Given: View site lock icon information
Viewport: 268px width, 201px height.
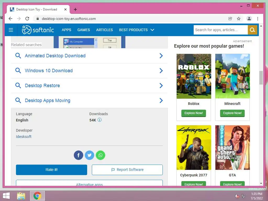Looking at the screenshot, I should point(38,19).
